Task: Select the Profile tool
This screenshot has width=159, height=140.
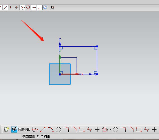Action: tap(35, 130)
